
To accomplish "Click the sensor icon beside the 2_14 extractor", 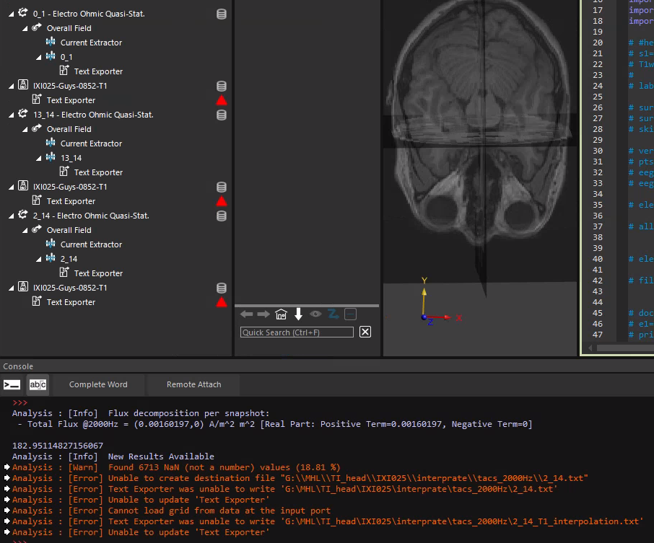I will (51, 257).
